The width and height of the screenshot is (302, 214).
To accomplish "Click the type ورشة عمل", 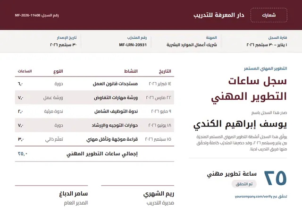I will (x=53, y=98).
